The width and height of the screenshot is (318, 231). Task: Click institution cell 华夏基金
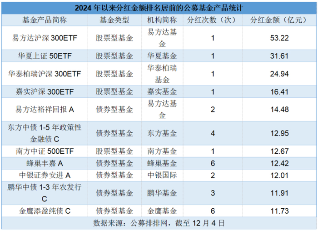pyautogui.click(x=162, y=56)
